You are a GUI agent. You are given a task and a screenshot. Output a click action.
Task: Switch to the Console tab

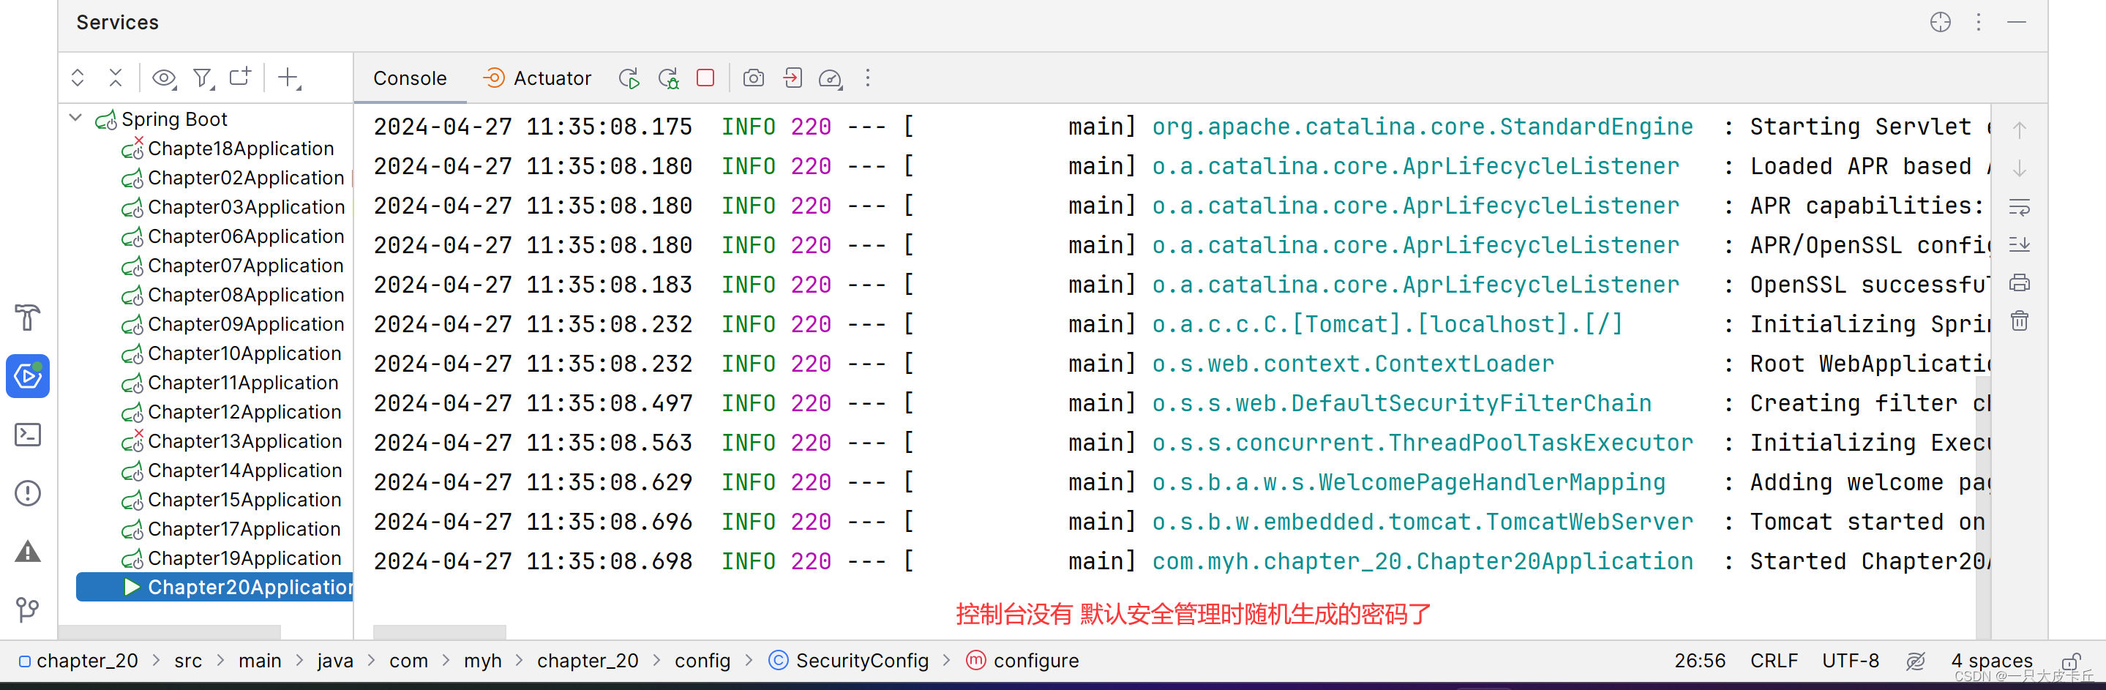point(410,78)
